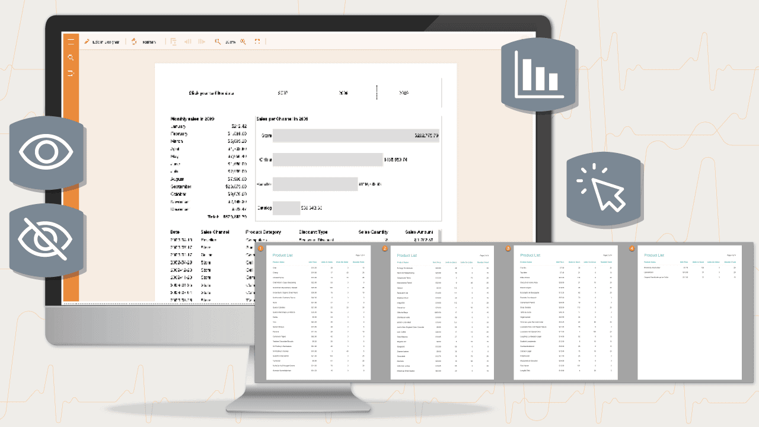The width and height of the screenshot is (759, 427).
Task: Click the Date column header
Action: (x=176, y=232)
